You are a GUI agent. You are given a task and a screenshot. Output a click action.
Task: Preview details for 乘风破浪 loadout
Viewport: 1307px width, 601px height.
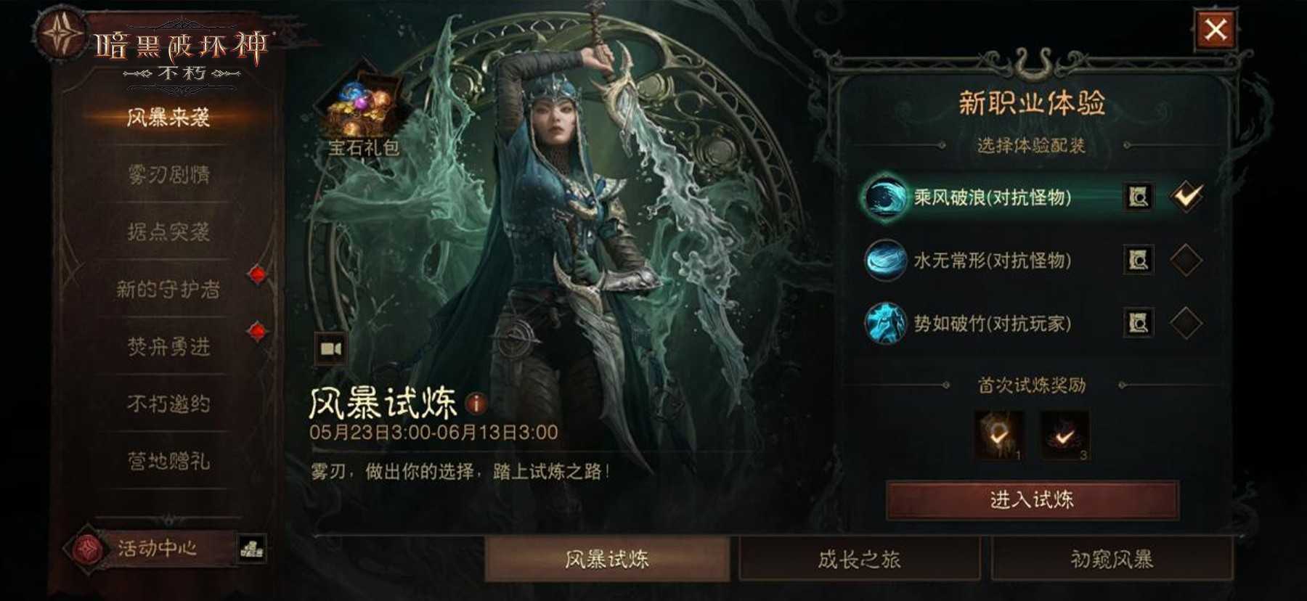pyautogui.click(x=1138, y=197)
